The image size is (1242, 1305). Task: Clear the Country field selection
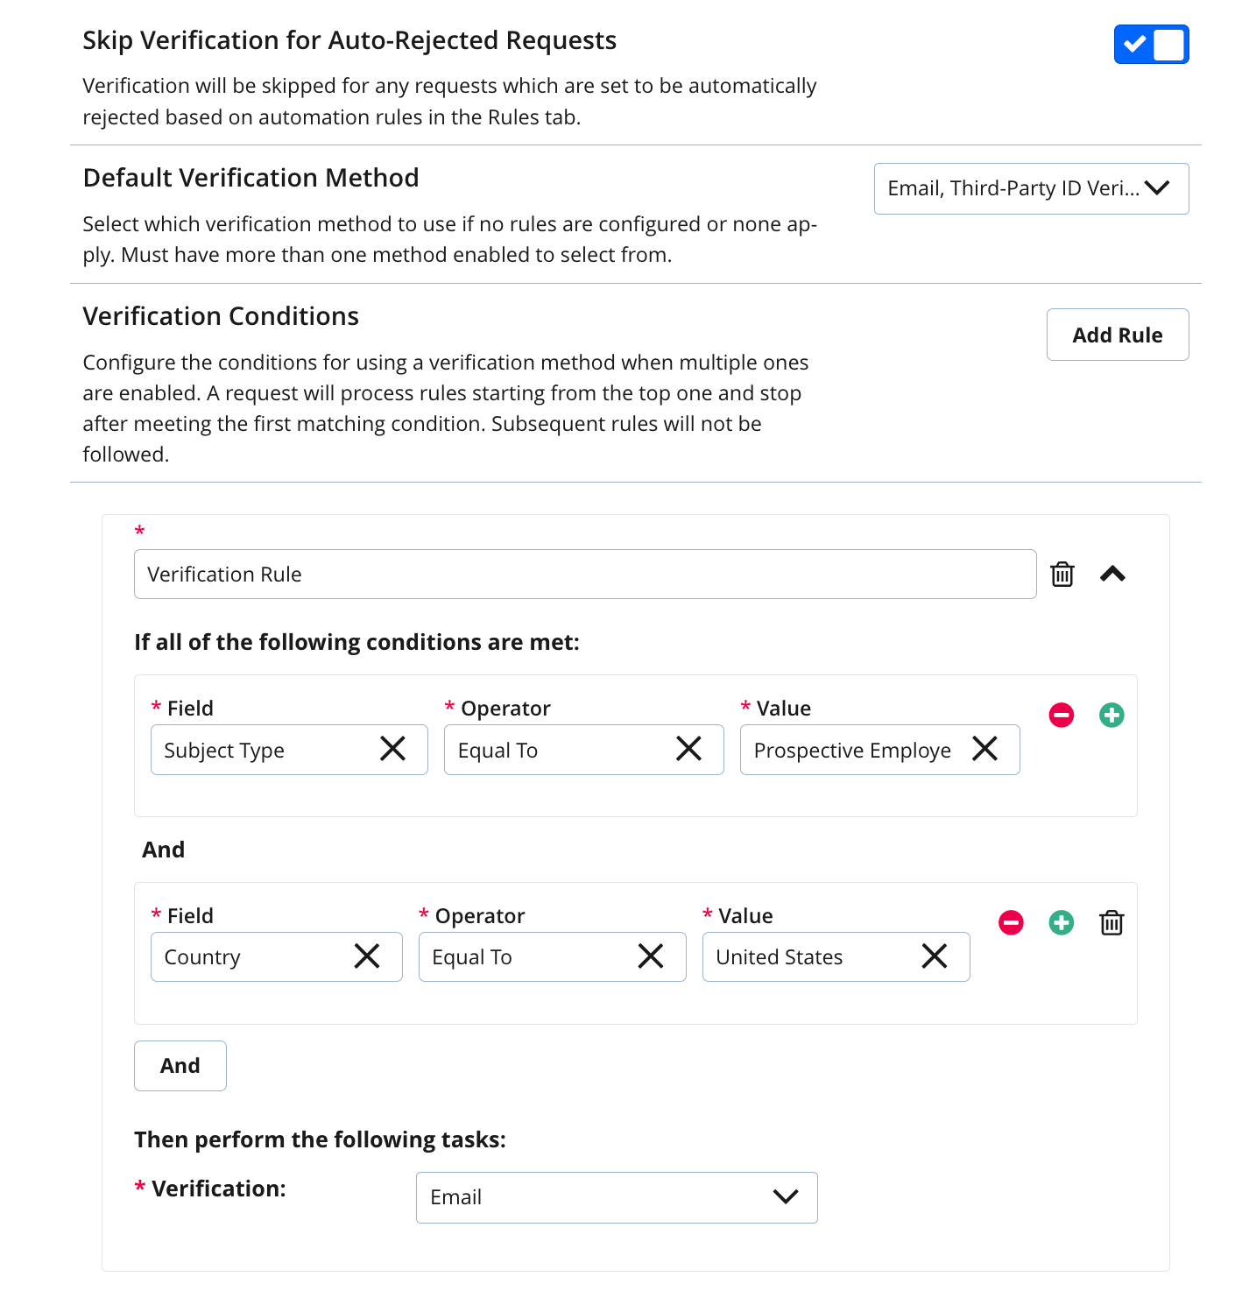click(367, 956)
